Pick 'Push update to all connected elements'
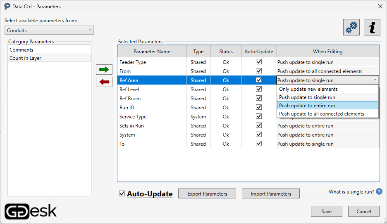387x224 pixels. click(x=321, y=114)
